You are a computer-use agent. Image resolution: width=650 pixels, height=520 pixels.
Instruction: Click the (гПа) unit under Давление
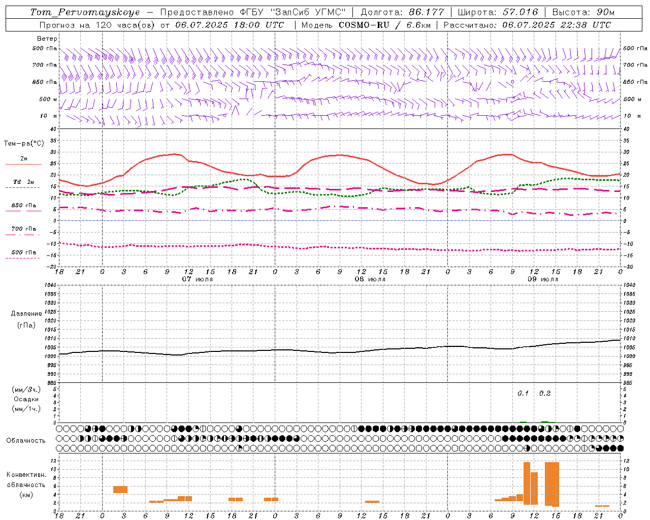[x=26, y=326]
